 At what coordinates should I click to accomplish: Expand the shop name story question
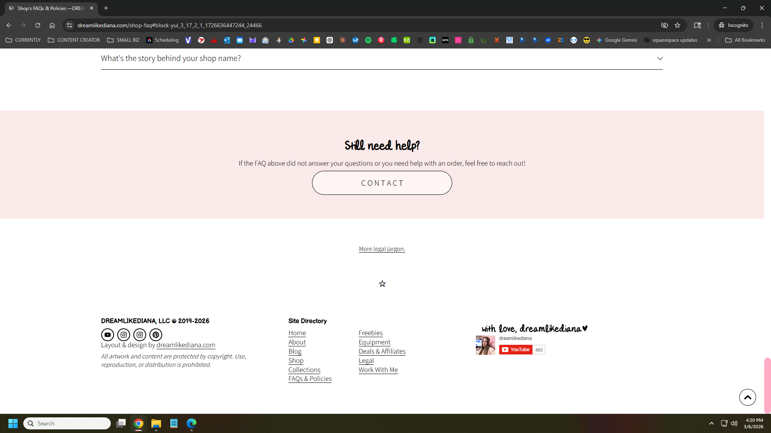(x=660, y=59)
